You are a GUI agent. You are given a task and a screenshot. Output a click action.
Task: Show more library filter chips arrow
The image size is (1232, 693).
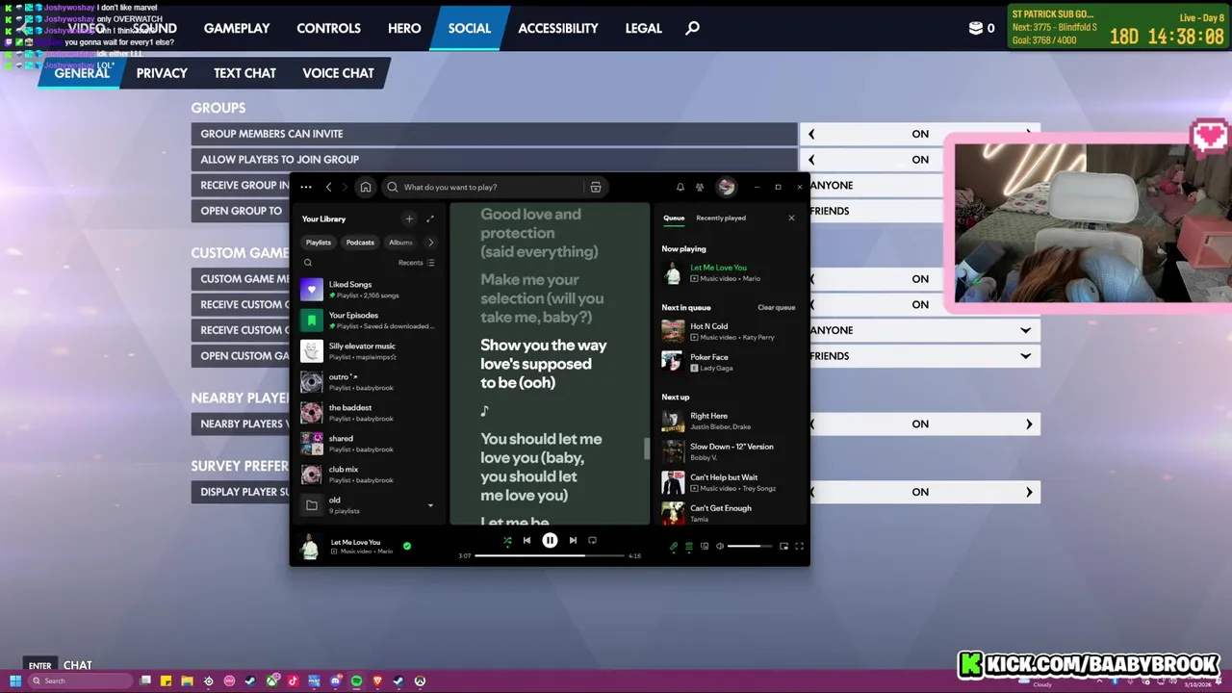coord(430,243)
